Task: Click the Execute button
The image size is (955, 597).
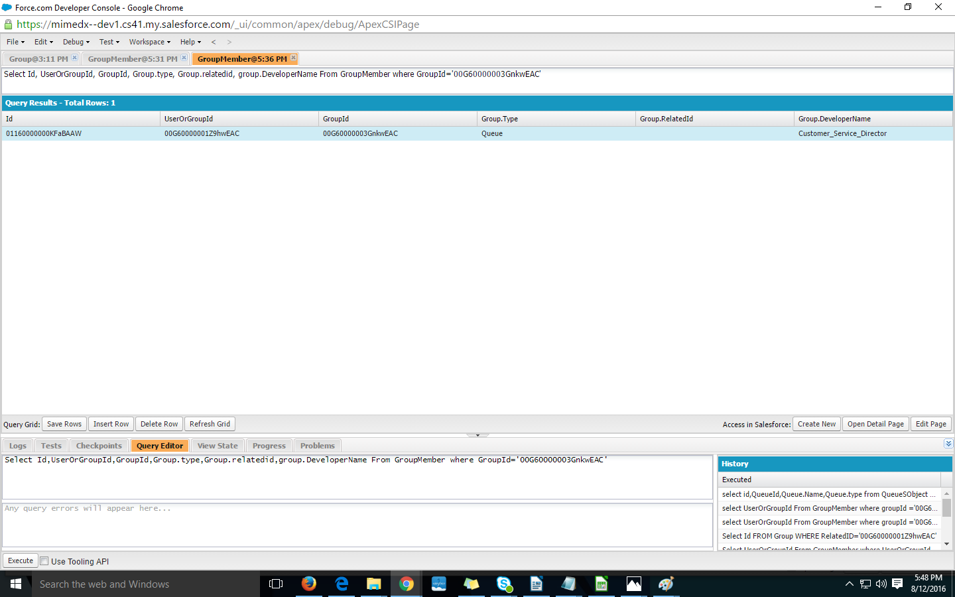Action: [21, 561]
